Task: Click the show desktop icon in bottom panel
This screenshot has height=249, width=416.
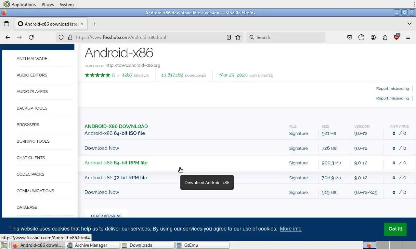Action: pyautogui.click(x=4, y=245)
